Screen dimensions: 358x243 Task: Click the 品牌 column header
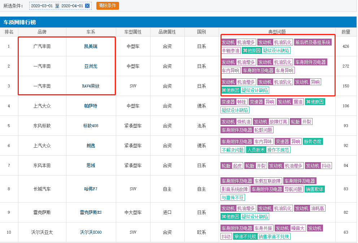click(x=42, y=32)
